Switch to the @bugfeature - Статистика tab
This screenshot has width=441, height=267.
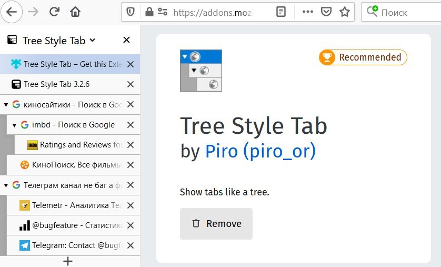(73, 225)
